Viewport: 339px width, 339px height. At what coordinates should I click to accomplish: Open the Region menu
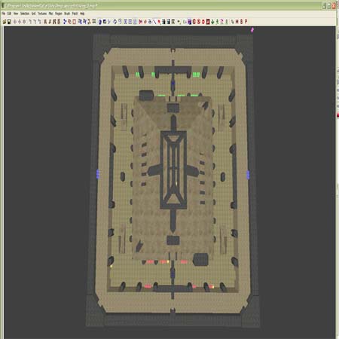pos(59,14)
